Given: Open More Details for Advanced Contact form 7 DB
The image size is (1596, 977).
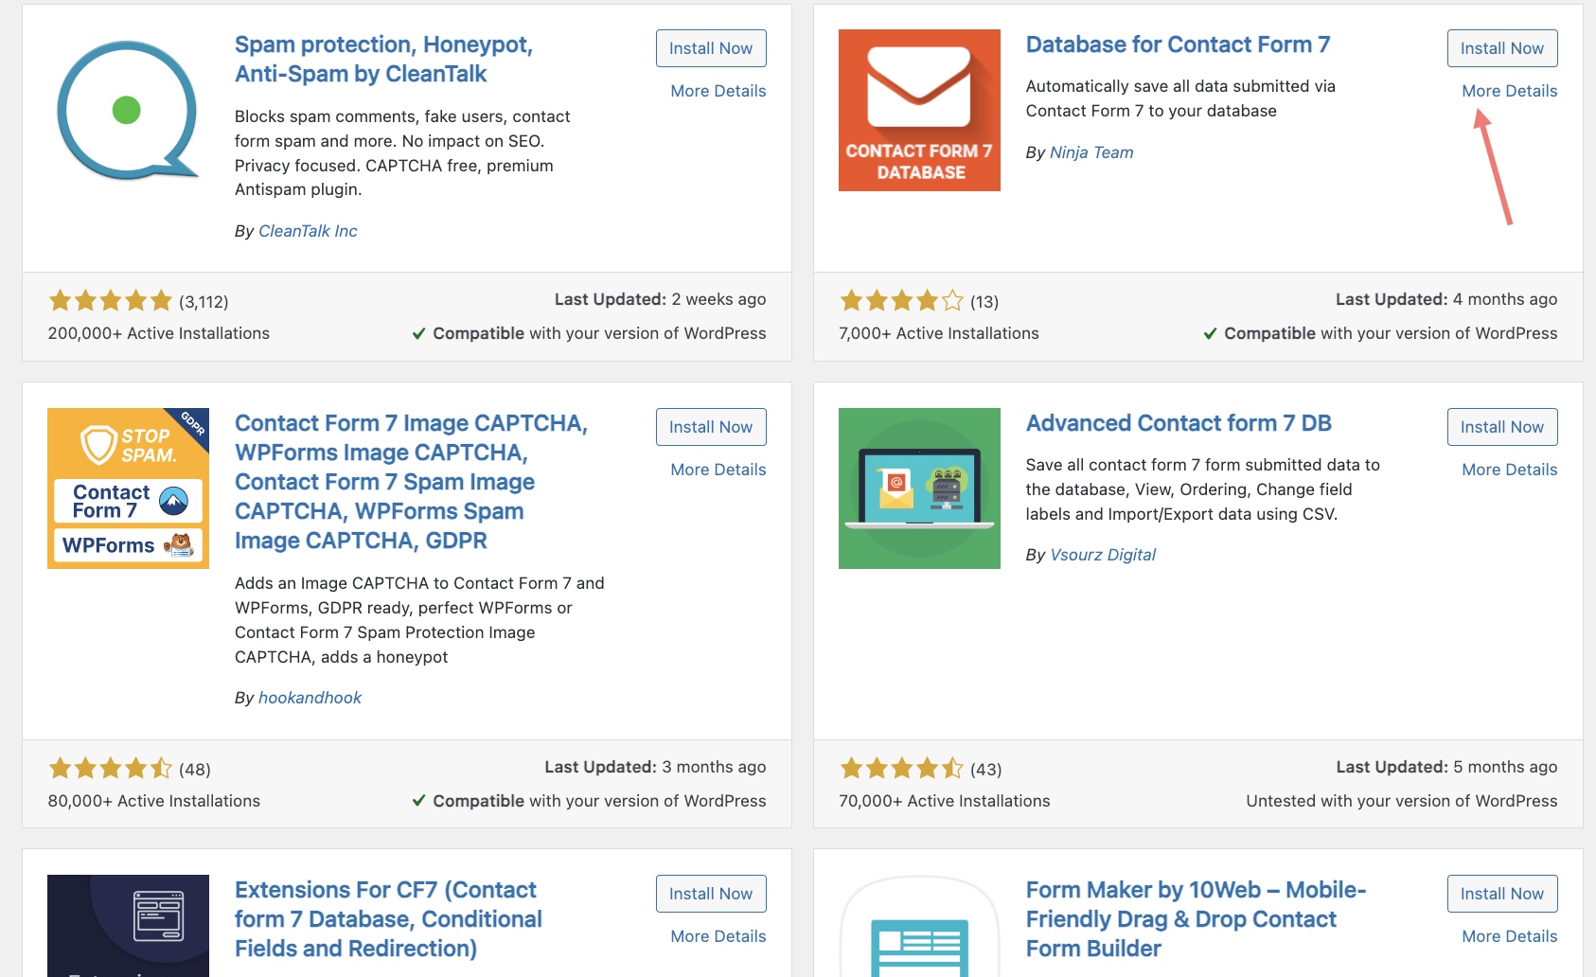Looking at the screenshot, I should click(x=1510, y=470).
